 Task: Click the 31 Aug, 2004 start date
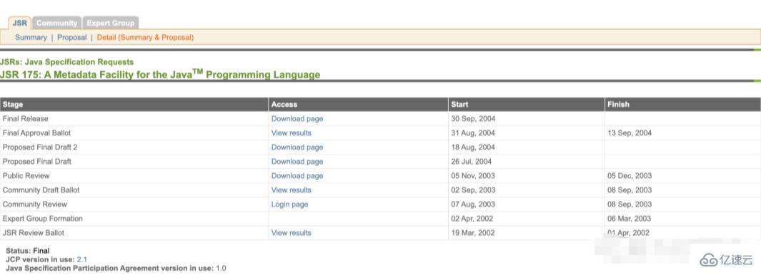click(473, 133)
